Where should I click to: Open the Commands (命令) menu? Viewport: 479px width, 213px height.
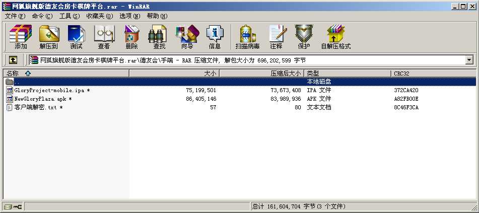[x=42, y=16]
